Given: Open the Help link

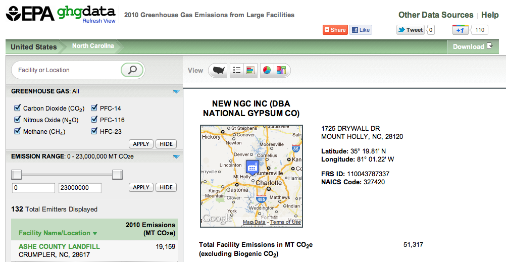Looking at the screenshot, I should [490, 15].
